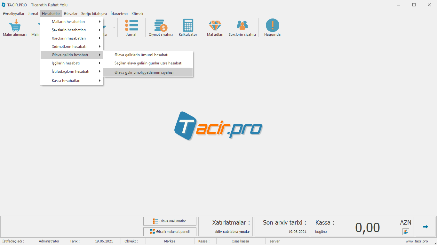The image size is (437, 245).
Task: Click the Malın alınması cart icon
Action: (15, 26)
